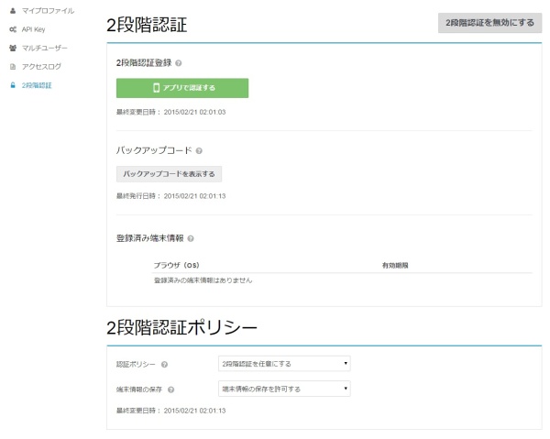Open help icon next to バックアップコード
The image size is (550, 439).
coord(199,150)
